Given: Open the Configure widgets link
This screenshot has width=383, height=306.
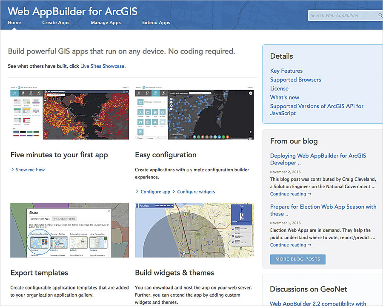Looking at the screenshot, I should tap(196, 192).
